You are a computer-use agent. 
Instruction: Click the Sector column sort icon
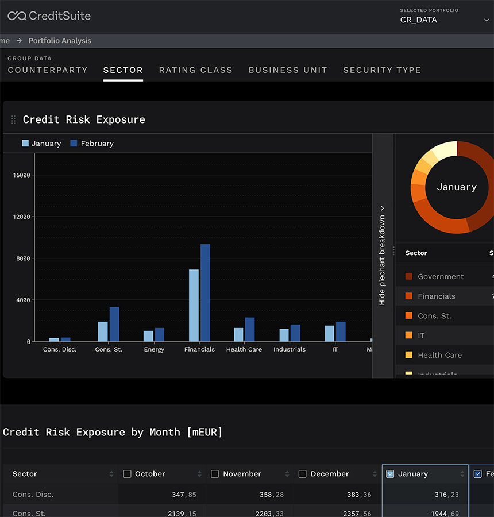tap(111, 474)
